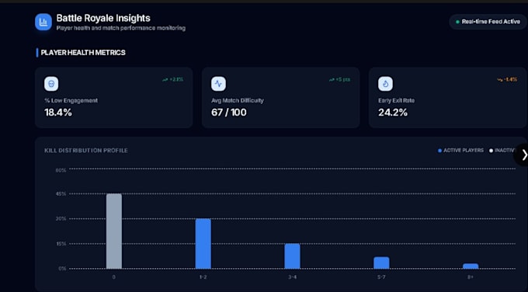This screenshot has height=292, width=528.
Task: Click the green Real-time Feed status dot
Action: [x=457, y=22]
